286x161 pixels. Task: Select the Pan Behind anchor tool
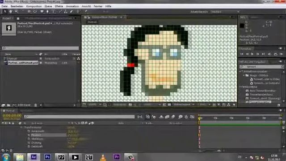35,12
